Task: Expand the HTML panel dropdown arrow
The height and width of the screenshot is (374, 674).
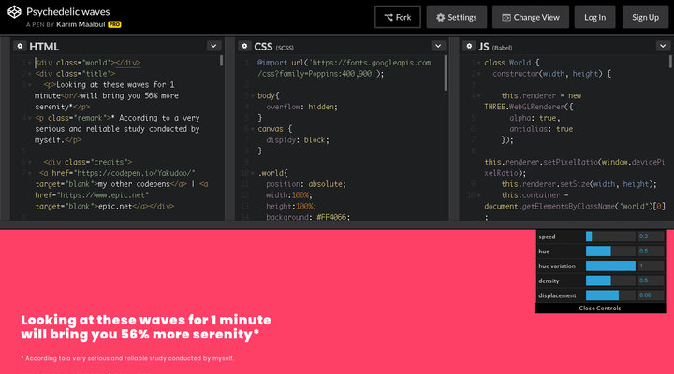Action: pyautogui.click(x=213, y=46)
